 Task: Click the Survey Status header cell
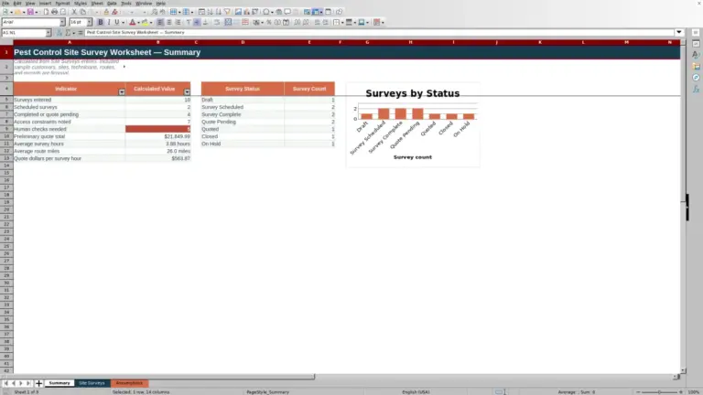click(243, 89)
